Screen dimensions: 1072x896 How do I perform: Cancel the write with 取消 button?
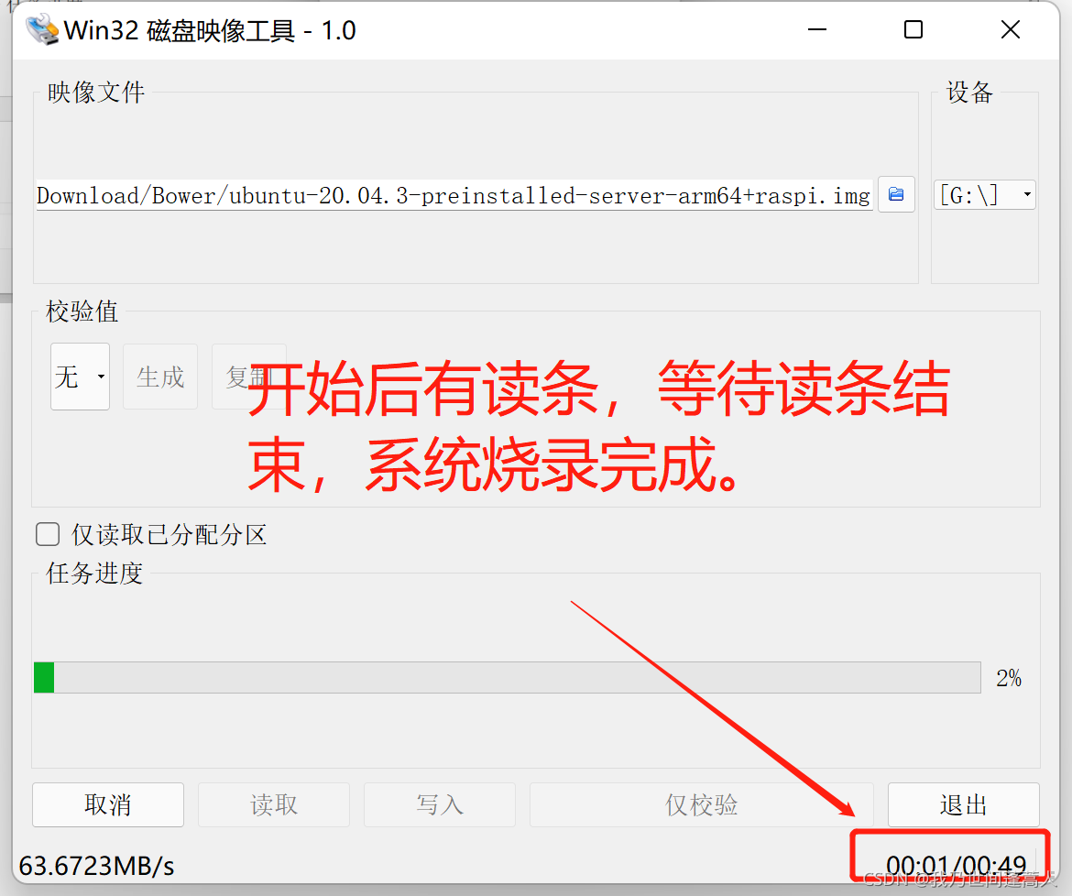click(108, 804)
